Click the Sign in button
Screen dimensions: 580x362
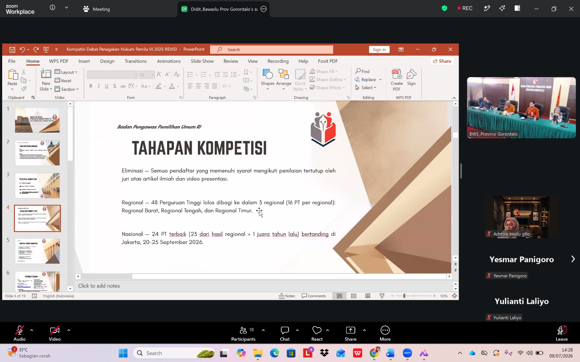pos(379,50)
